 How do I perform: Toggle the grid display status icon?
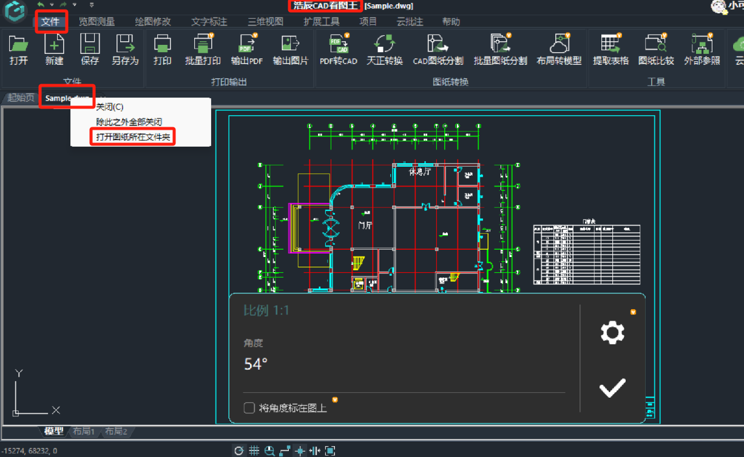[x=254, y=450]
